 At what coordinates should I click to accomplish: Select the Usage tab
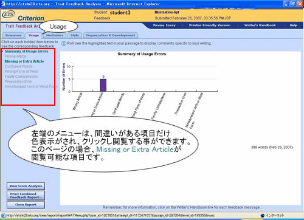click(x=33, y=35)
